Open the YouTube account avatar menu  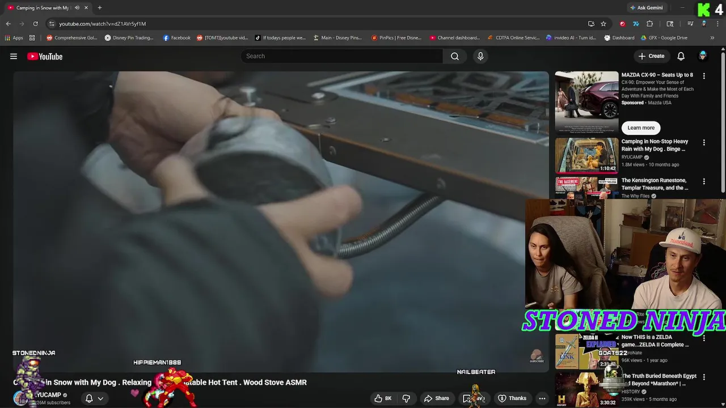coord(703,56)
